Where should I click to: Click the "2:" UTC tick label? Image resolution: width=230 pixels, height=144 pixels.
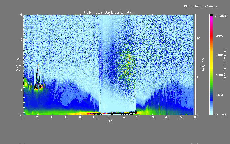[38, 117]
